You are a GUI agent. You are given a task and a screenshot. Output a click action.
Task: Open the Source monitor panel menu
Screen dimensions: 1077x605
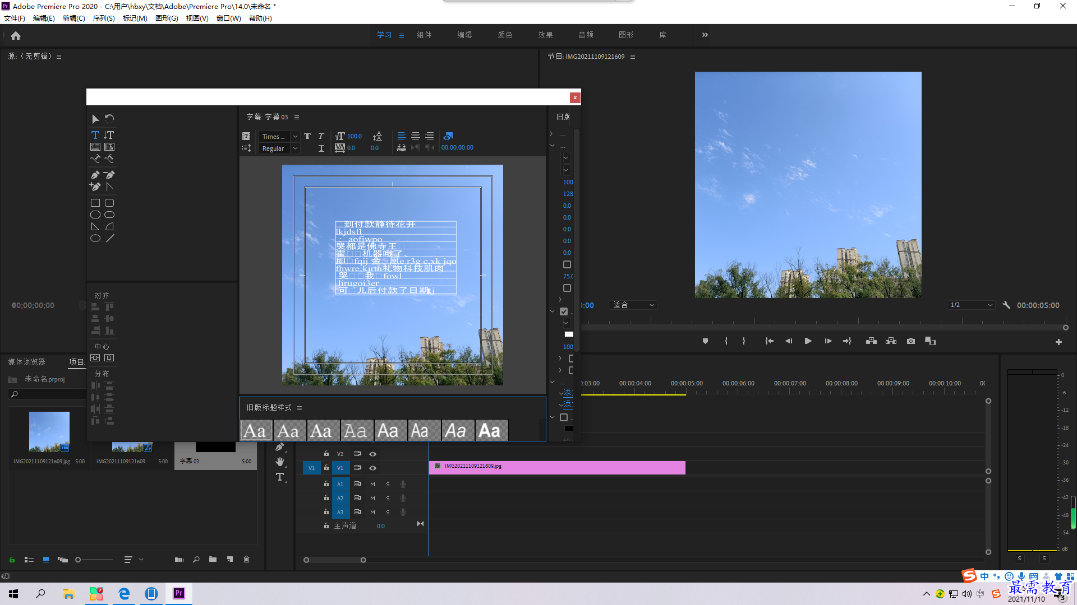[59, 57]
